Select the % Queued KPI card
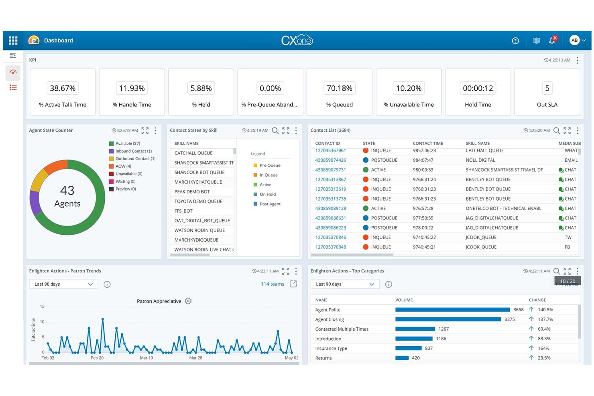 [340, 92]
